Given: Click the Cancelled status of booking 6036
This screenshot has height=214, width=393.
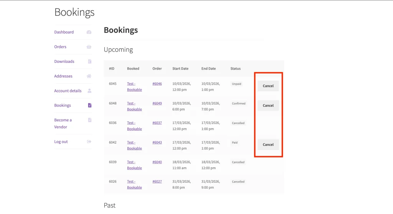Looking at the screenshot, I should (x=238, y=123).
